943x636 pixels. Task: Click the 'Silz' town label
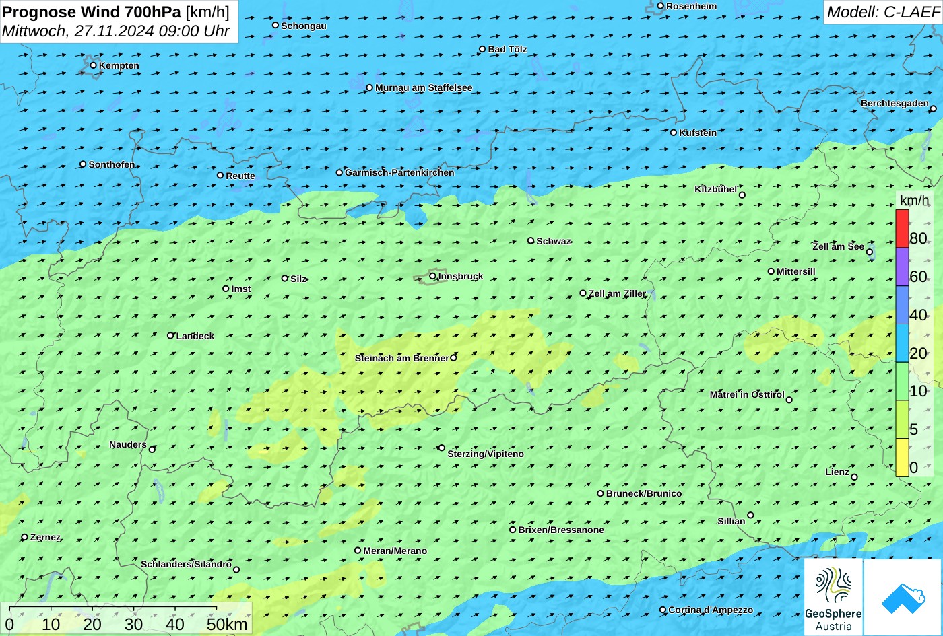[298, 279]
